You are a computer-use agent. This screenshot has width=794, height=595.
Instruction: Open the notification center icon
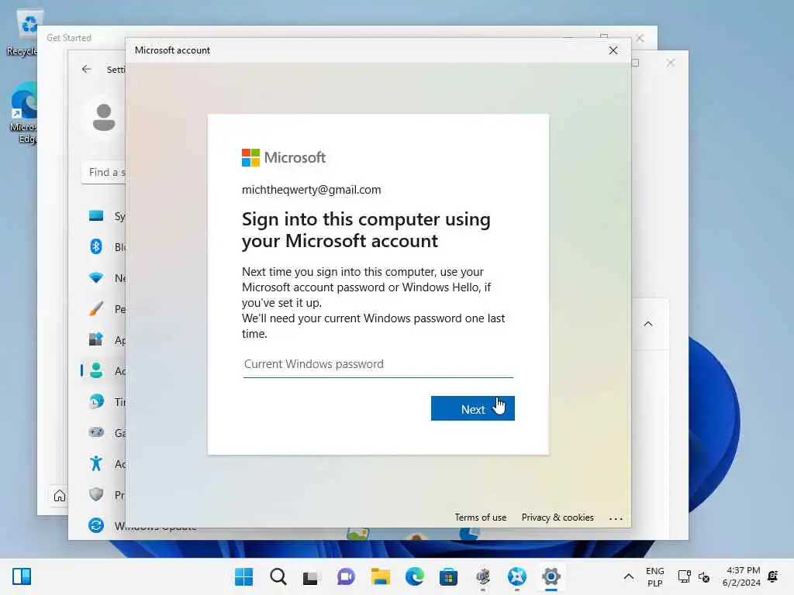pyautogui.click(x=773, y=576)
